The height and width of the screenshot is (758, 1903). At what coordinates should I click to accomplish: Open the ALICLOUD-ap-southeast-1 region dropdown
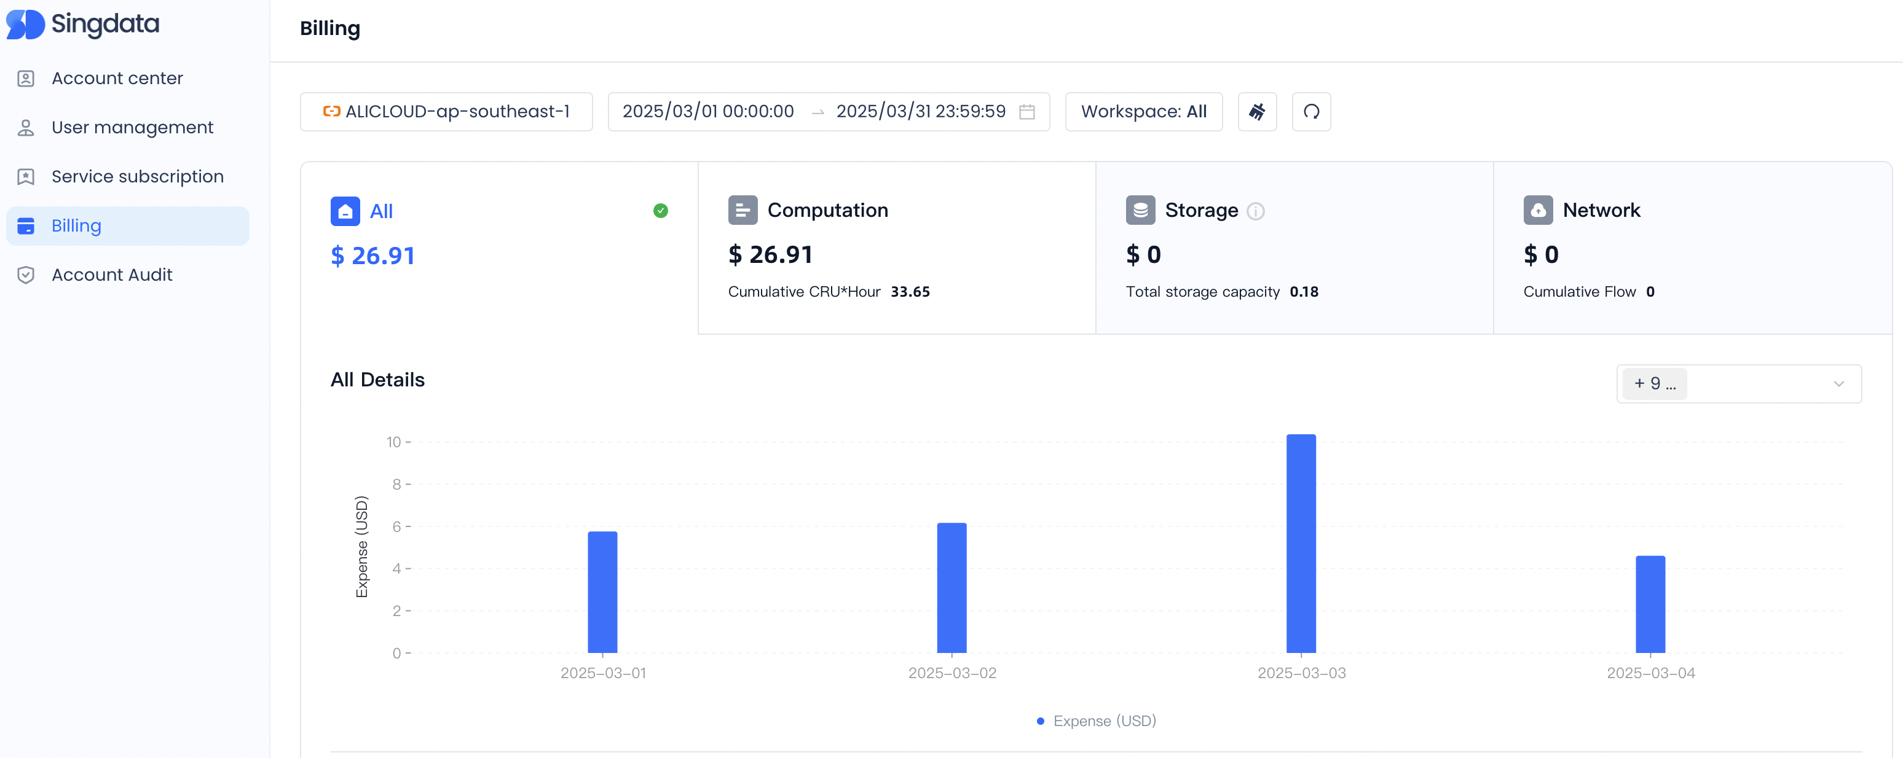[x=446, y=111]
